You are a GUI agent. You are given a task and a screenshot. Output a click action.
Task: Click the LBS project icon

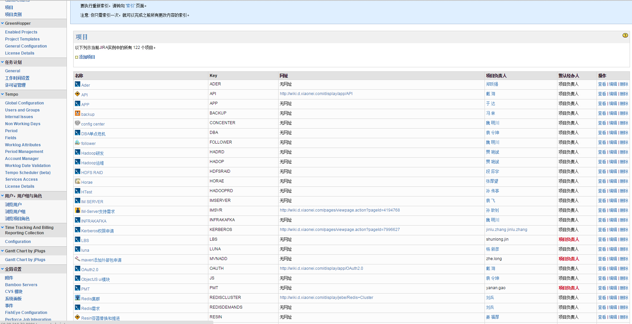click(78, 240)
